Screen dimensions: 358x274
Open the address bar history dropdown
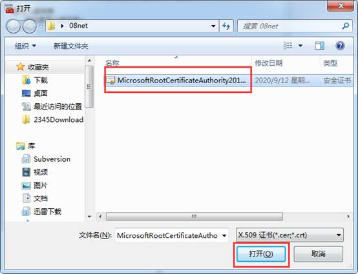pos(213,26)
